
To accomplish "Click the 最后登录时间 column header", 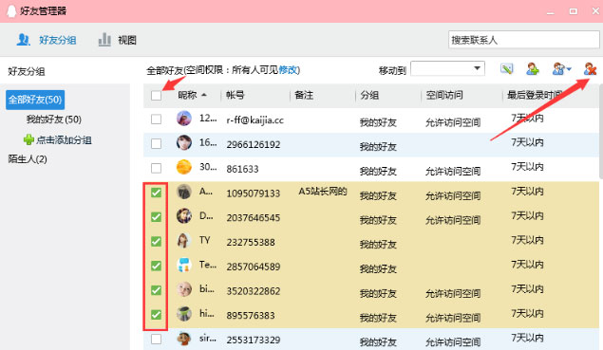I will tap(535, 95).
